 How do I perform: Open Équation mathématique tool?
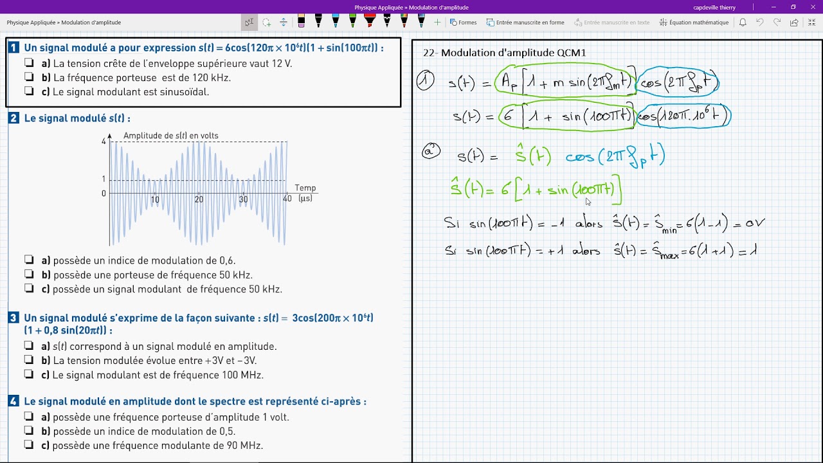pyautogui.click(x=694, y=23)
